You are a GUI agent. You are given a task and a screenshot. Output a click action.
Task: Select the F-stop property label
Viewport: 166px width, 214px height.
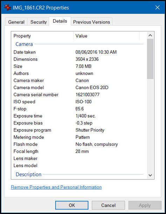(20, 109)
